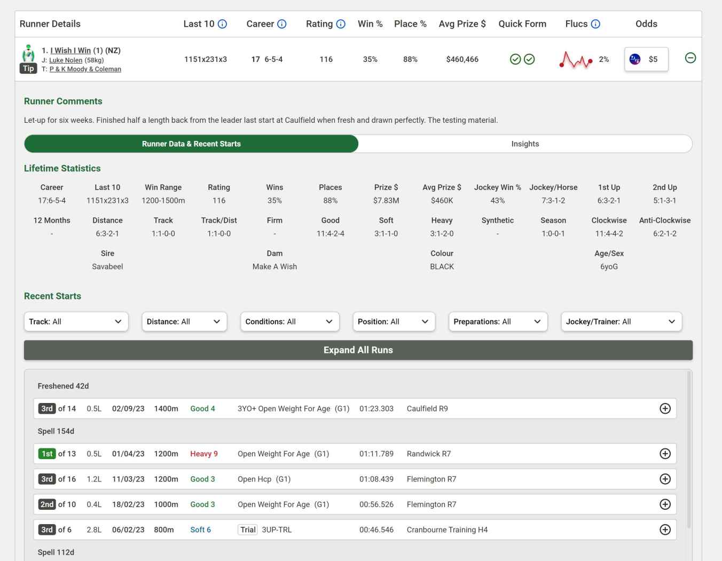Expand the Caulfield R9 run details

pos(665,408)
